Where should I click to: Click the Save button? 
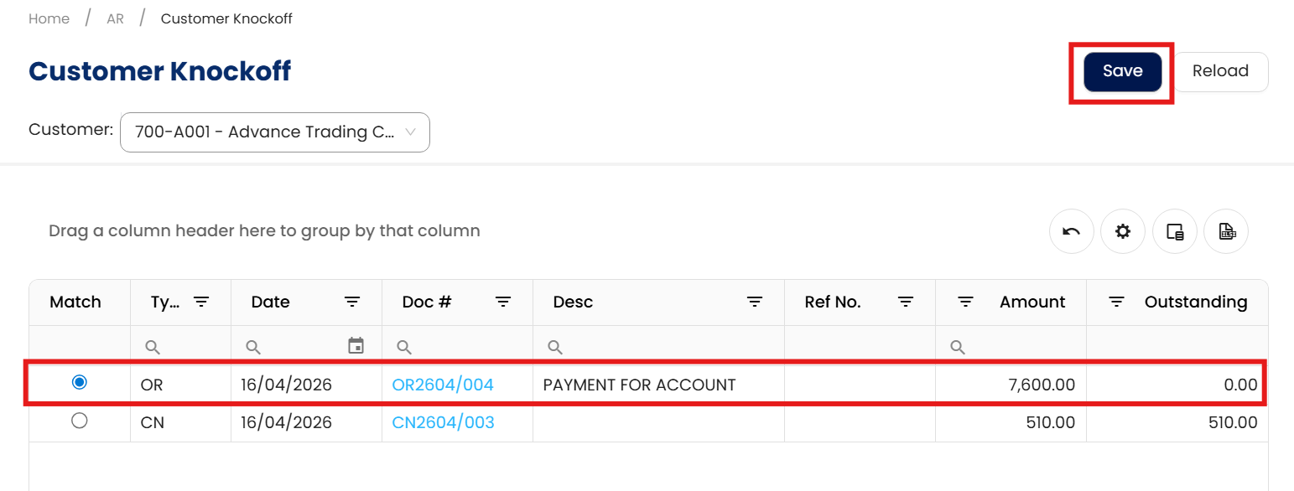[1122, 72]
